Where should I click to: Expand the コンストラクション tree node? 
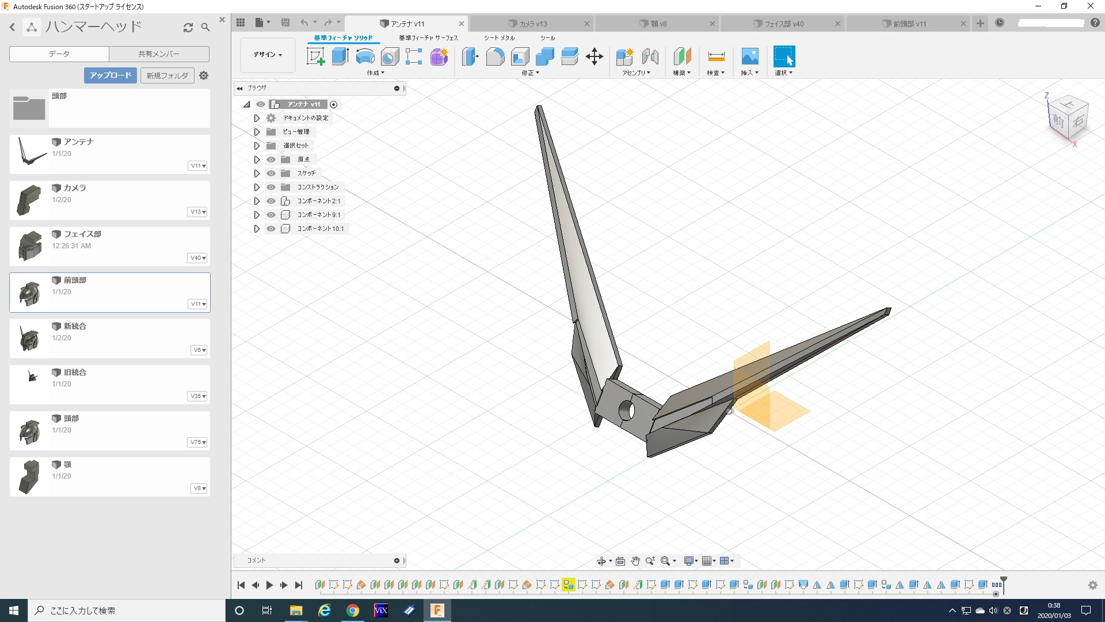coord(257,187)
